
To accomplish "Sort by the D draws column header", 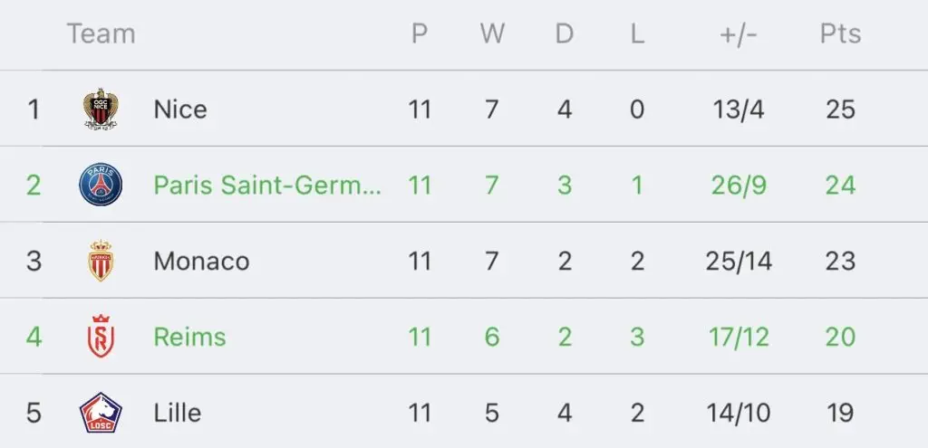I will (x=565, y=33).
